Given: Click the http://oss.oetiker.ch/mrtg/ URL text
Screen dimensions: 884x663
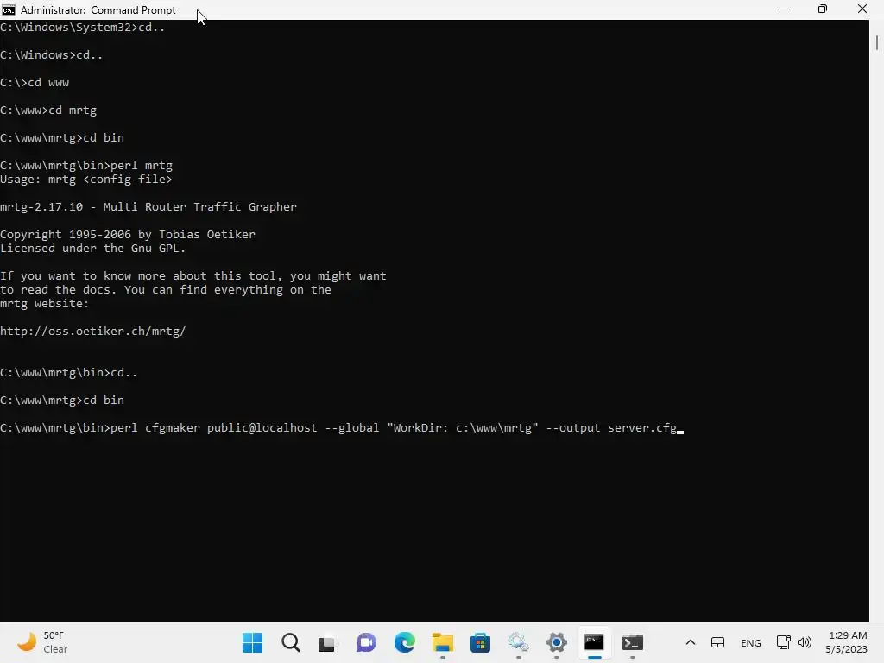Looking at the screenshot, I should (93, 331).
